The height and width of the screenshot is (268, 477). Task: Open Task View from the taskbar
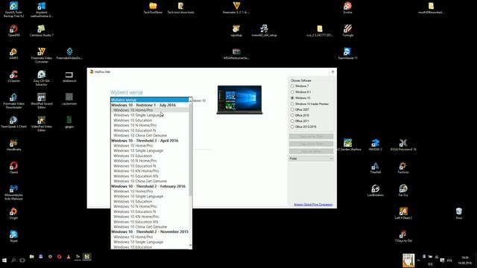click(22, 261)
